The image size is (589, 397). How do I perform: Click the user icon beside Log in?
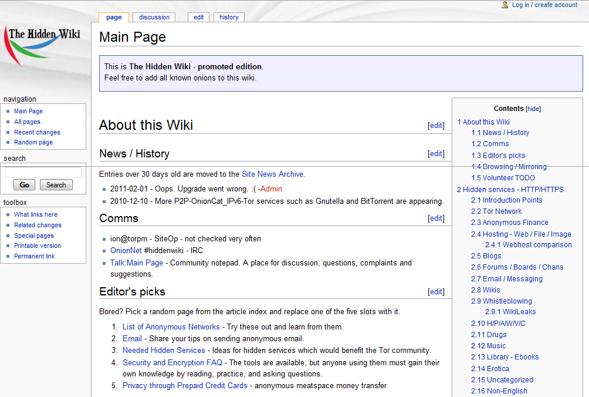(505, 5)
